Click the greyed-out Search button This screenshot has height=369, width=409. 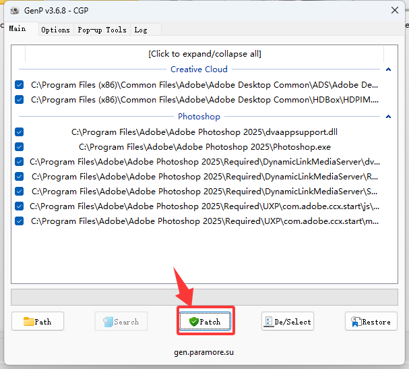[121, 321]
